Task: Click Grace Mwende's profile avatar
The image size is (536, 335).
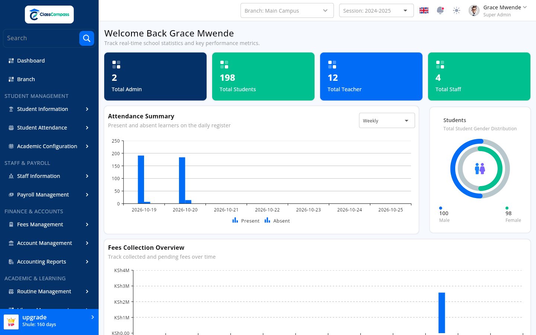Action: [474, 10]
